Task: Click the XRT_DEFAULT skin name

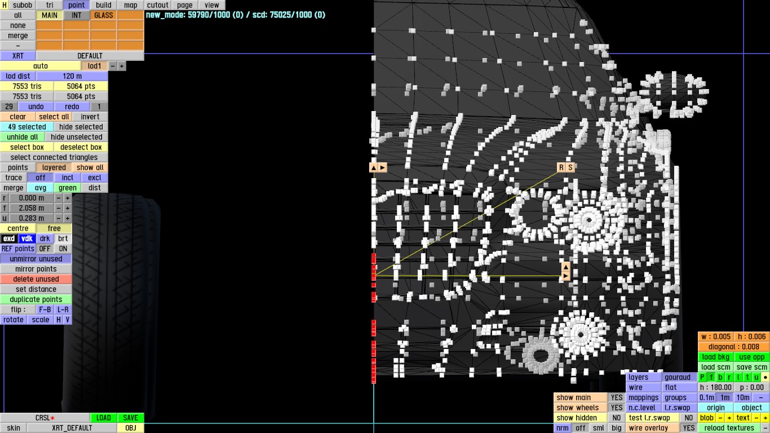Action: coord(72,428)
